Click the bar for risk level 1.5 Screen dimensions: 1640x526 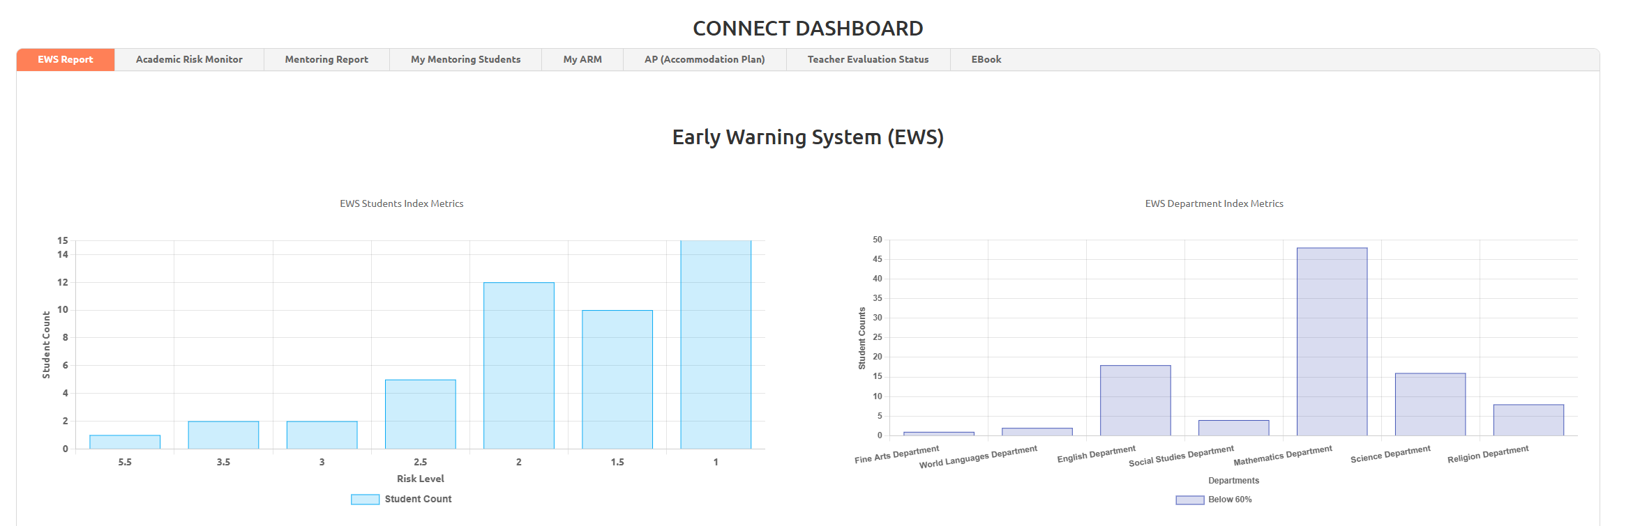coord(617,380)
